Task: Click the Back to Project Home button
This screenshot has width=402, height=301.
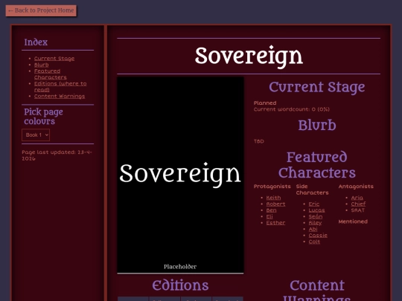Action: (41, 10)
